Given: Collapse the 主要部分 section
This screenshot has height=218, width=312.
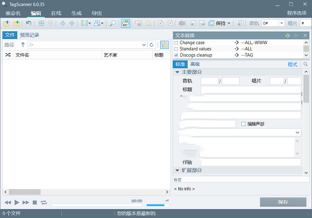Looking at the screenshot, I should 176,72.
